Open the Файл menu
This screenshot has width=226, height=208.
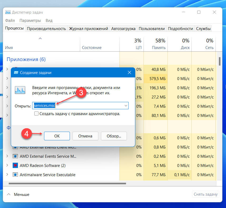pyautogui.click(x=10, y=21)
